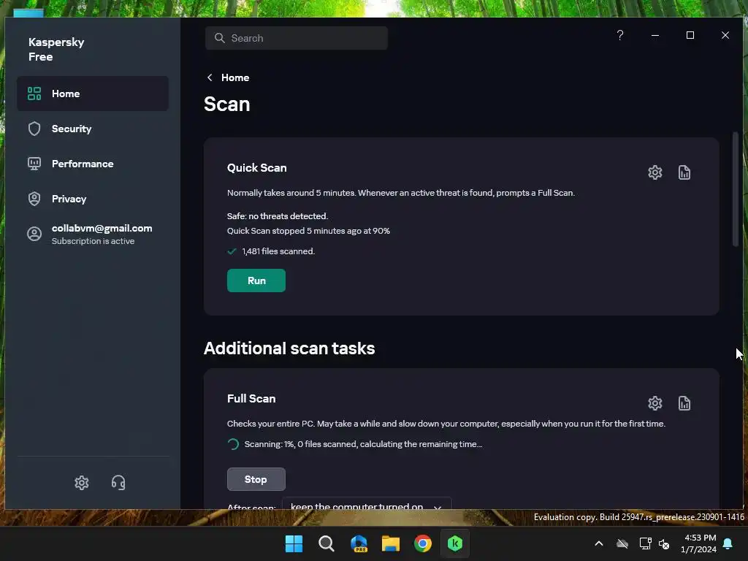Click the magnifier icon in search box

point(219,38)
